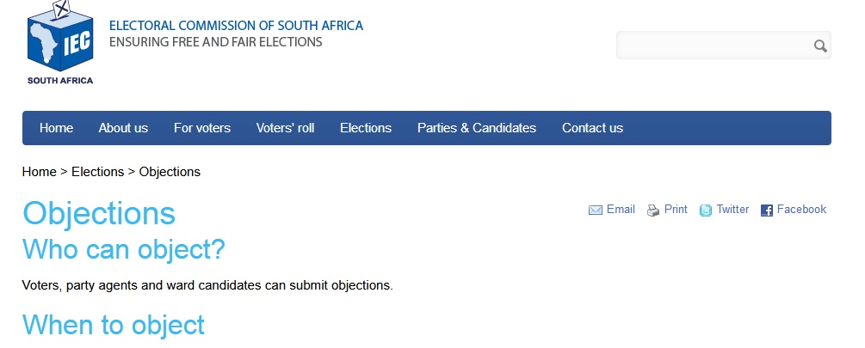Click Elections in the breadcrumb trail
Screen dimensions: 865x348
(97, 172)
